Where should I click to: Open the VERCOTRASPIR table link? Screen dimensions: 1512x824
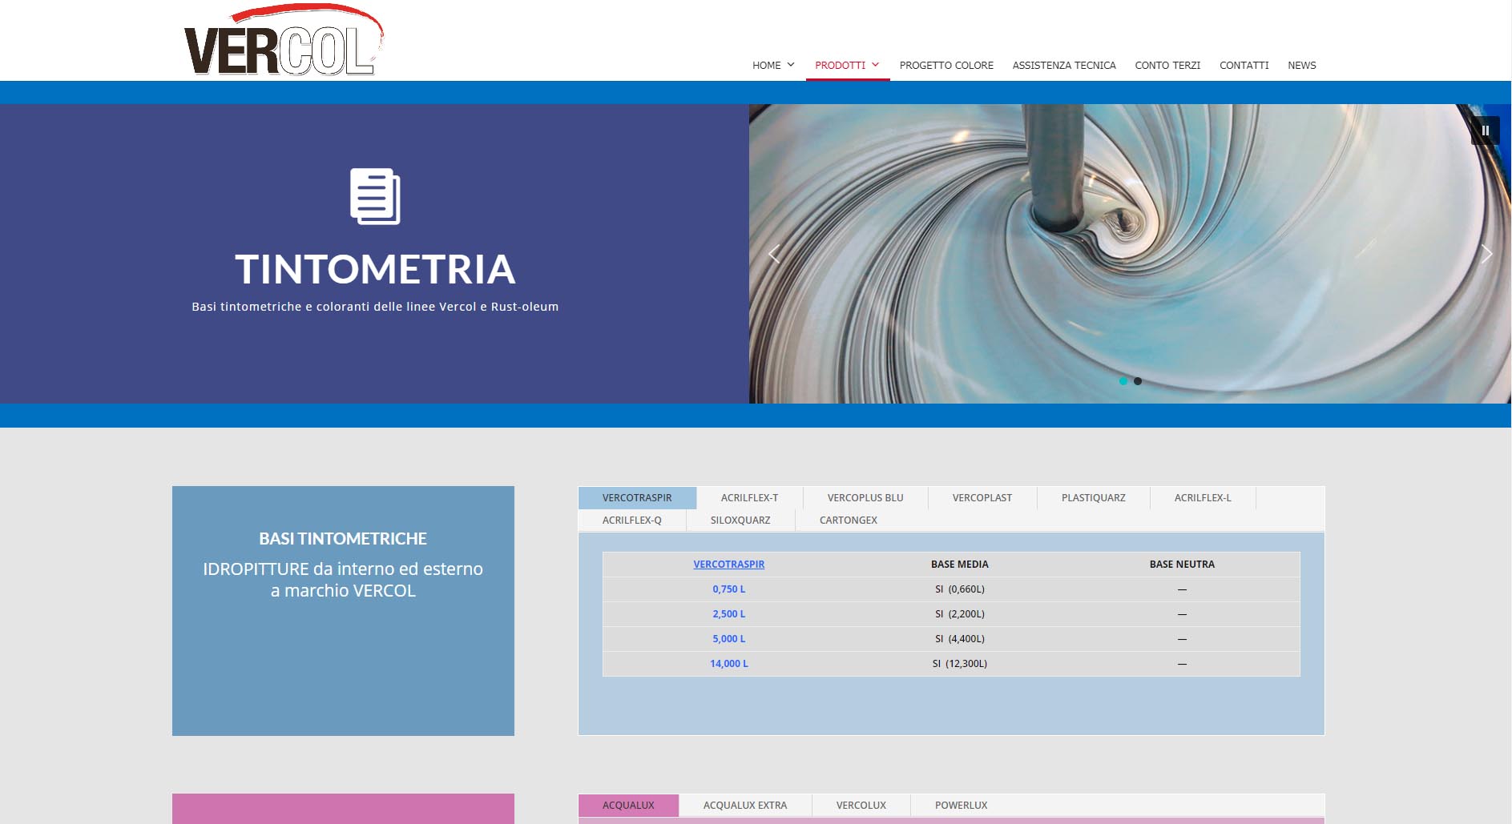pos(728,565)
